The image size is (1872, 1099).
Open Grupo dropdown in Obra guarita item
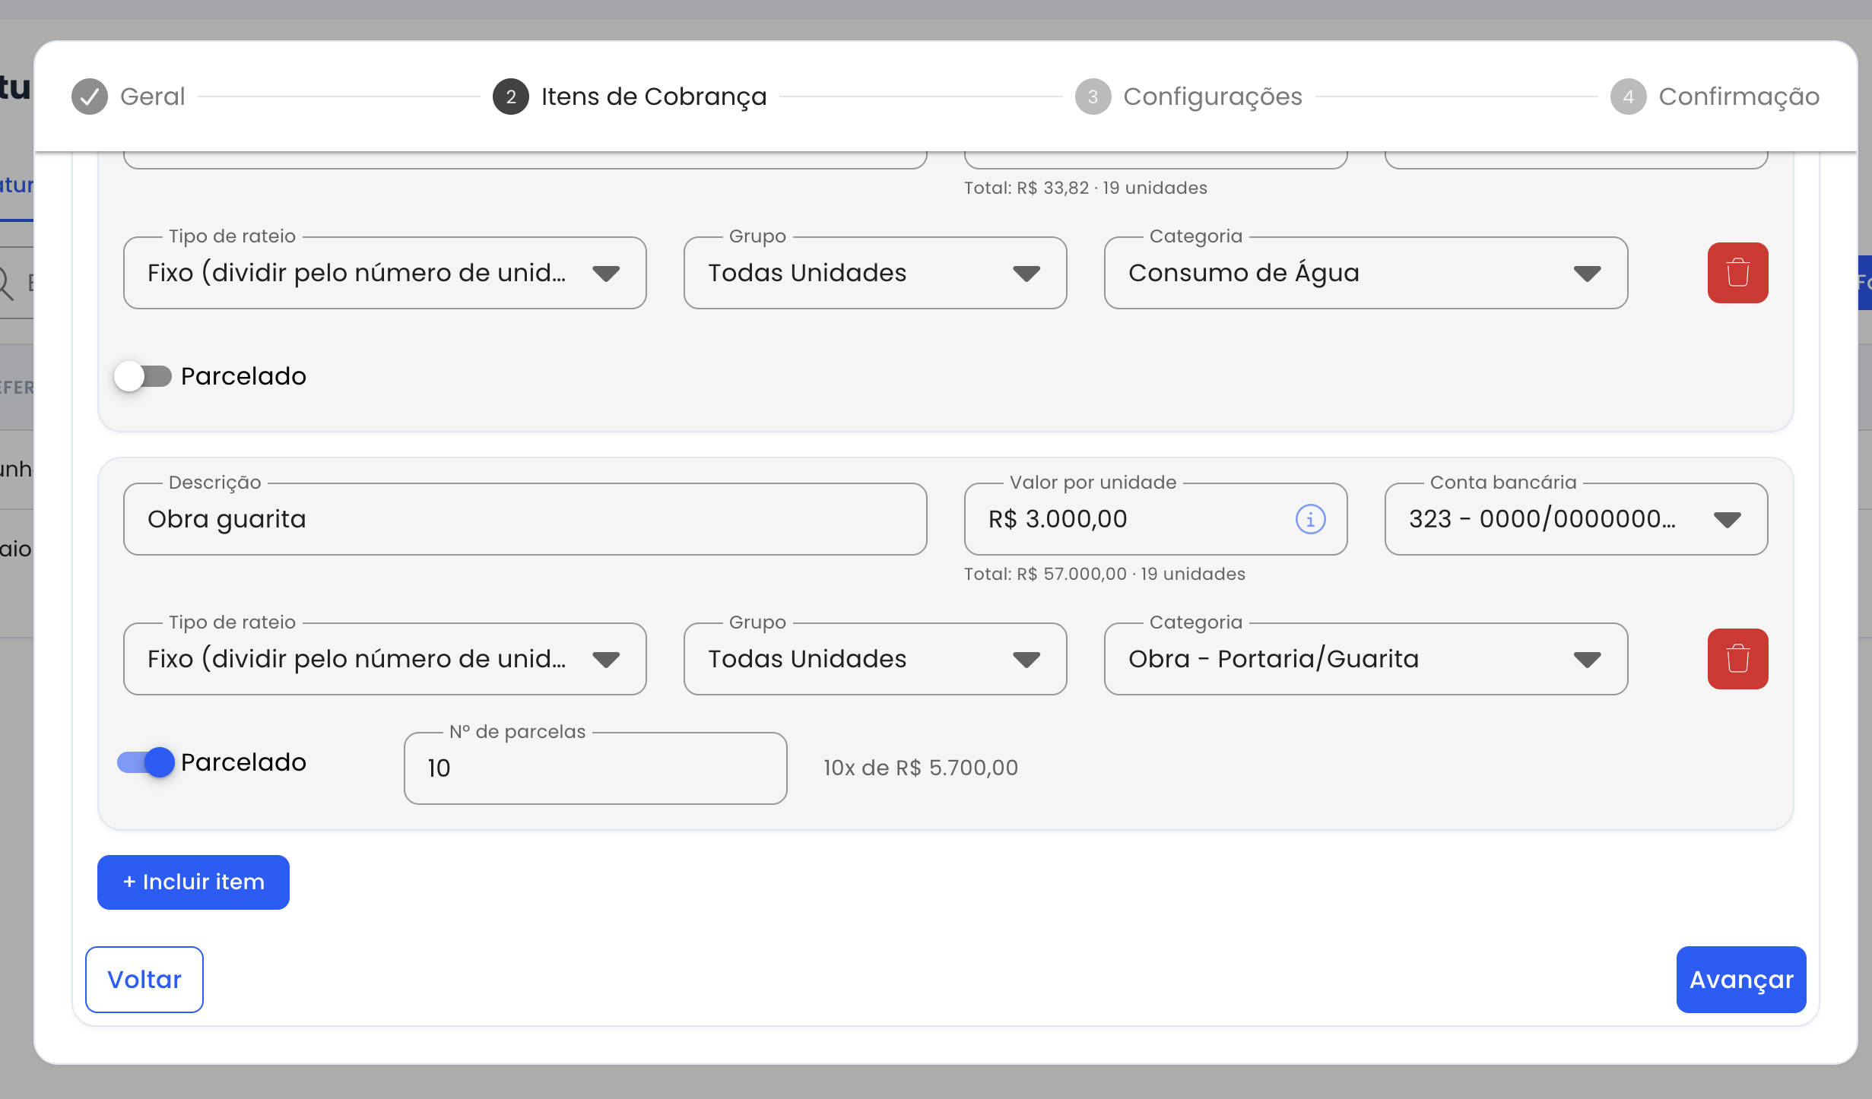875,659
